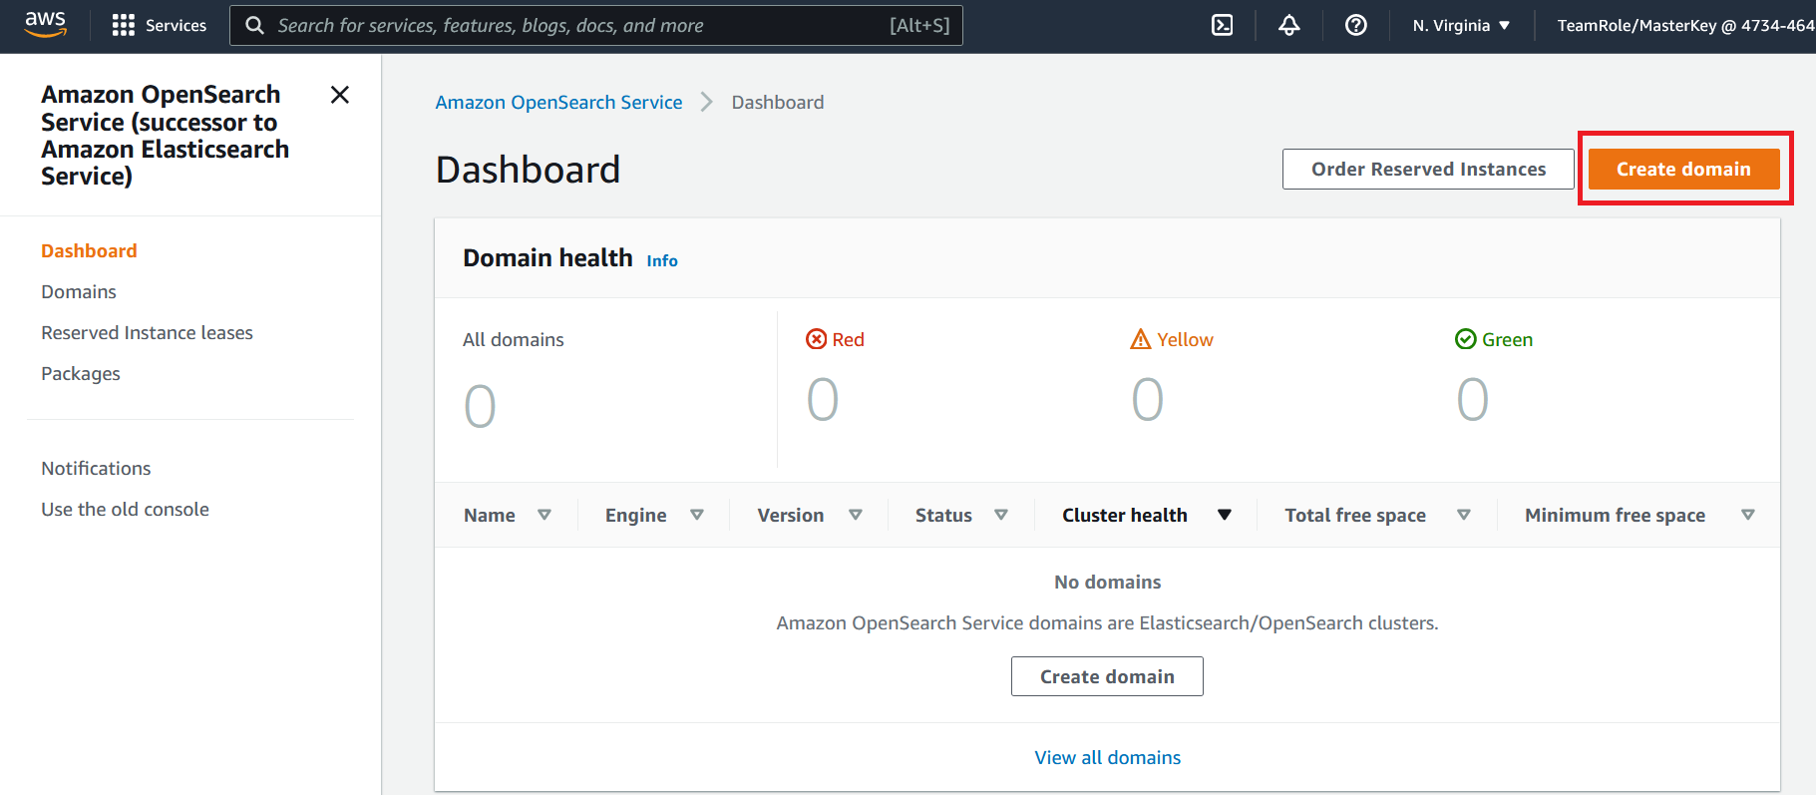Click the Dashboard breadcrumb text
The height and width of the screenshot is (795, 1816).
click(778, 103)
